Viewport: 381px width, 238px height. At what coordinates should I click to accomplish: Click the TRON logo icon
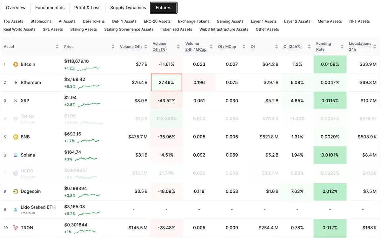pos(16,228)
